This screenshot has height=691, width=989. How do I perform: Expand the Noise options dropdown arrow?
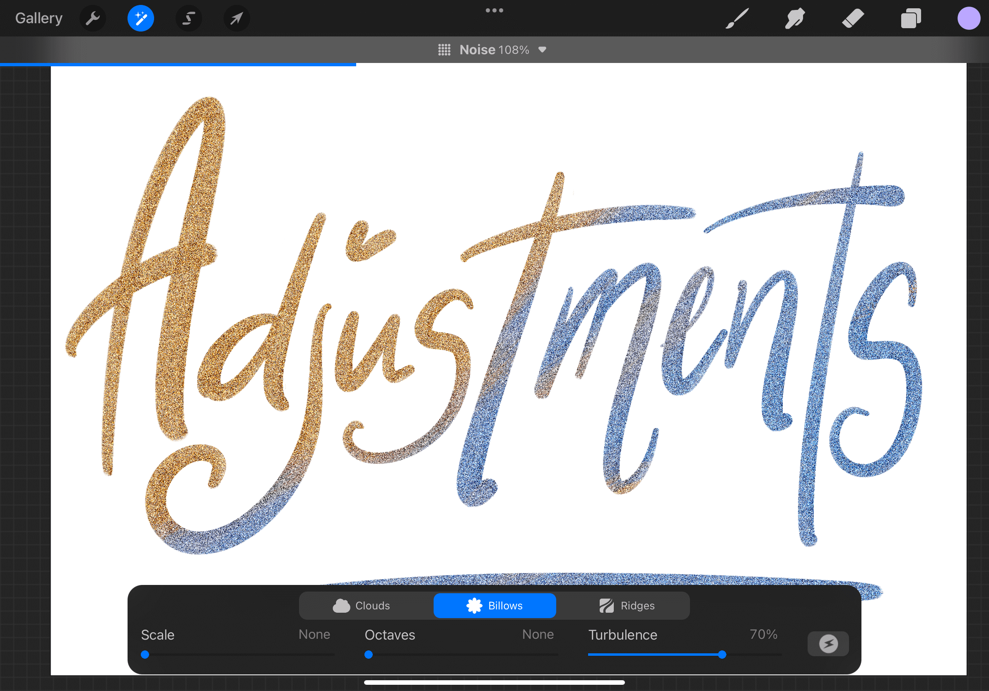pos(542,50)
